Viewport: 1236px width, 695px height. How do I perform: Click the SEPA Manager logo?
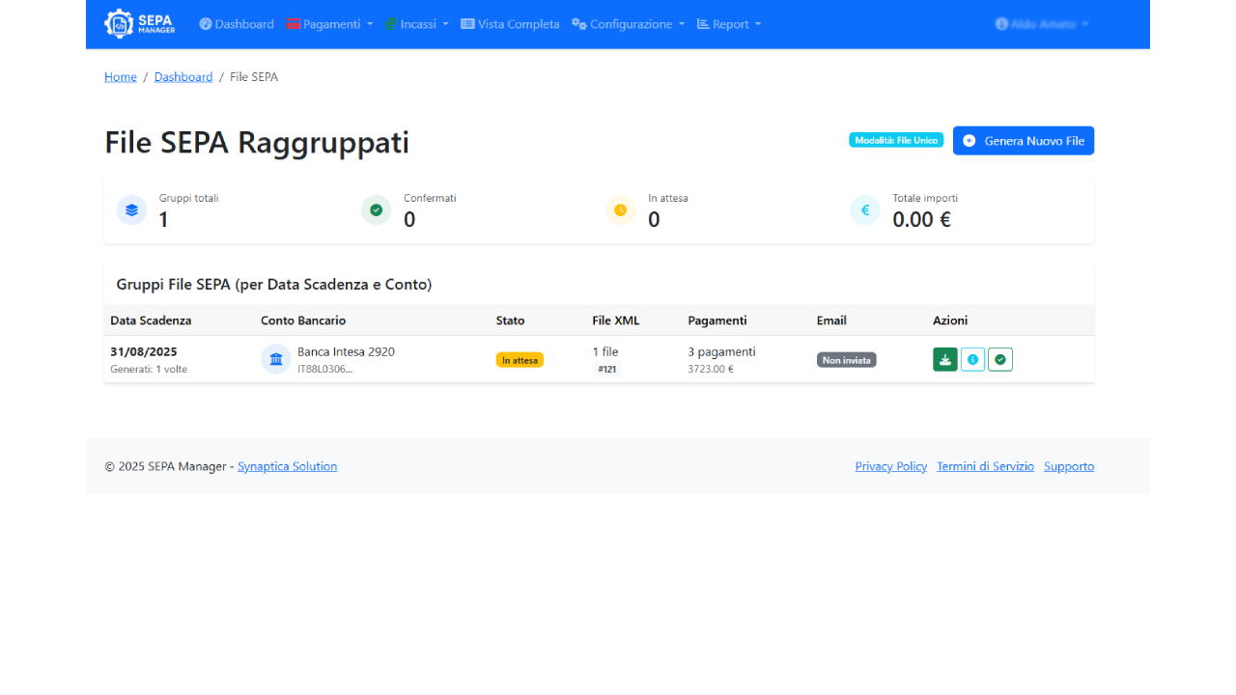click(x=140, y=23)
